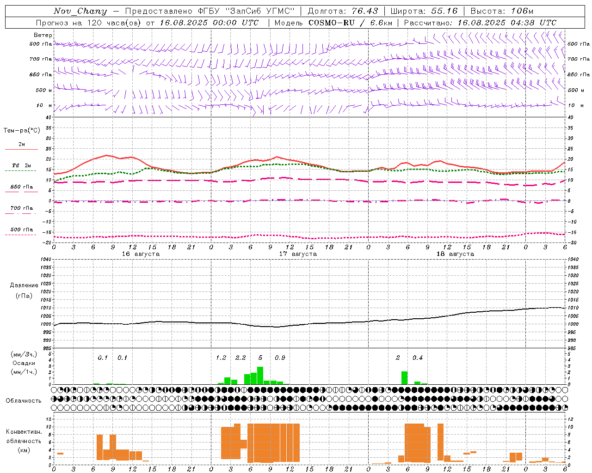The image size is (592, 473).
Task: Click the 'Высота: 106м' elevation label
Action: (502, 11)
